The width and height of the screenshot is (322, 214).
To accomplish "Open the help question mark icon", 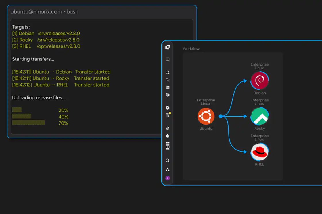I will [168, 147].
